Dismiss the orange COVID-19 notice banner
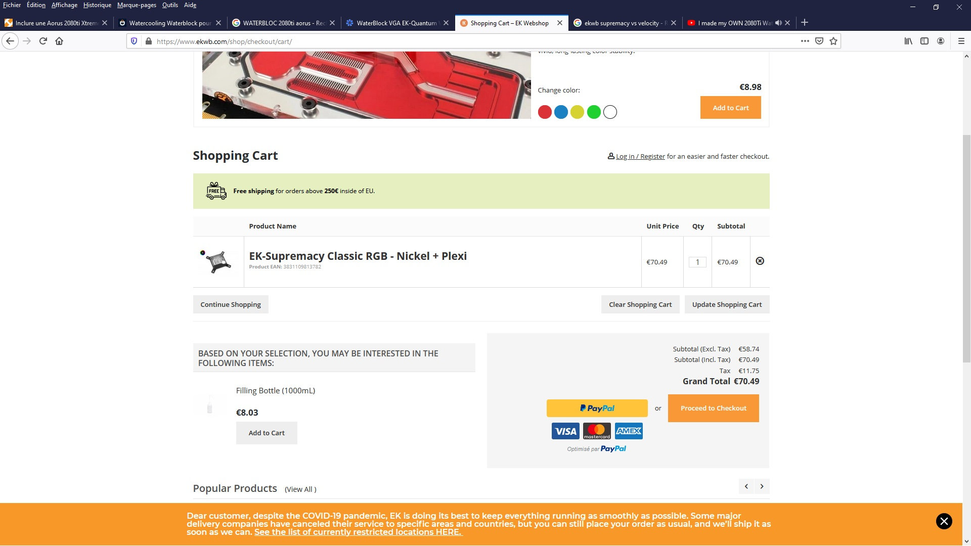Image resolution: width=971 pixels, height=546 pixels. point(944,521)
